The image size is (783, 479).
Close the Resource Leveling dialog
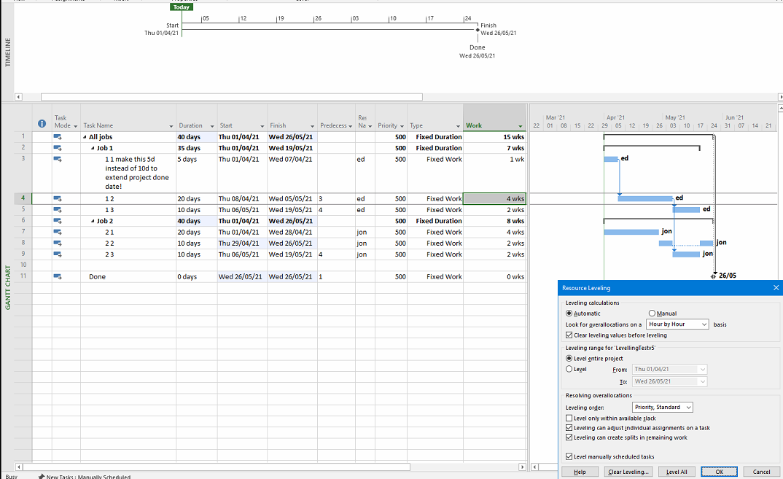pos(776,288)
